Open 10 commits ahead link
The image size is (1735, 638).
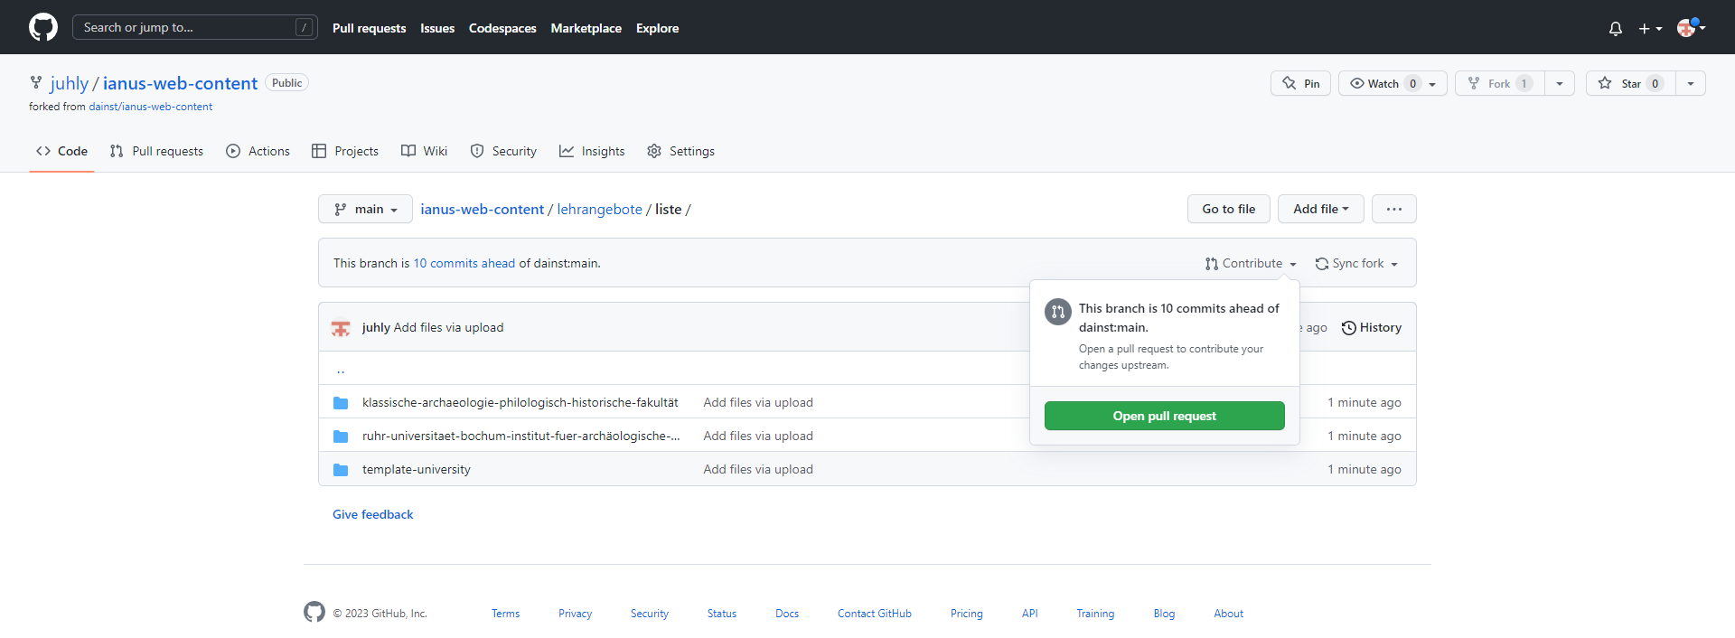click(x=464, y=263)
